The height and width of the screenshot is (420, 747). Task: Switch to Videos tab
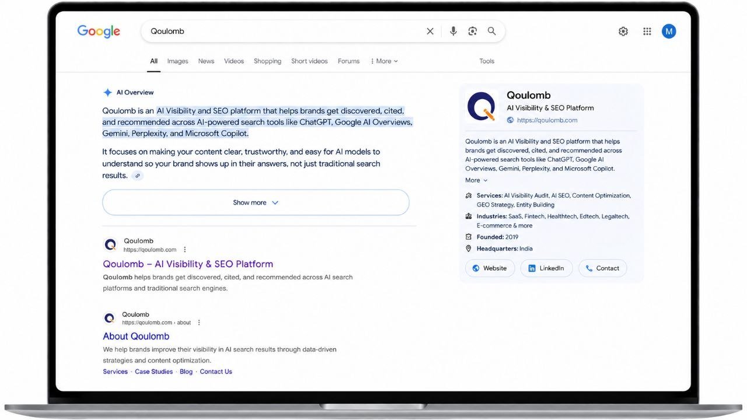click(x=234, y=61)
